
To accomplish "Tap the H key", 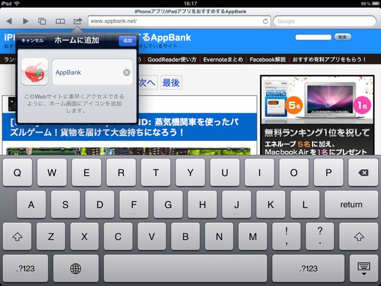I will [202, 204].
